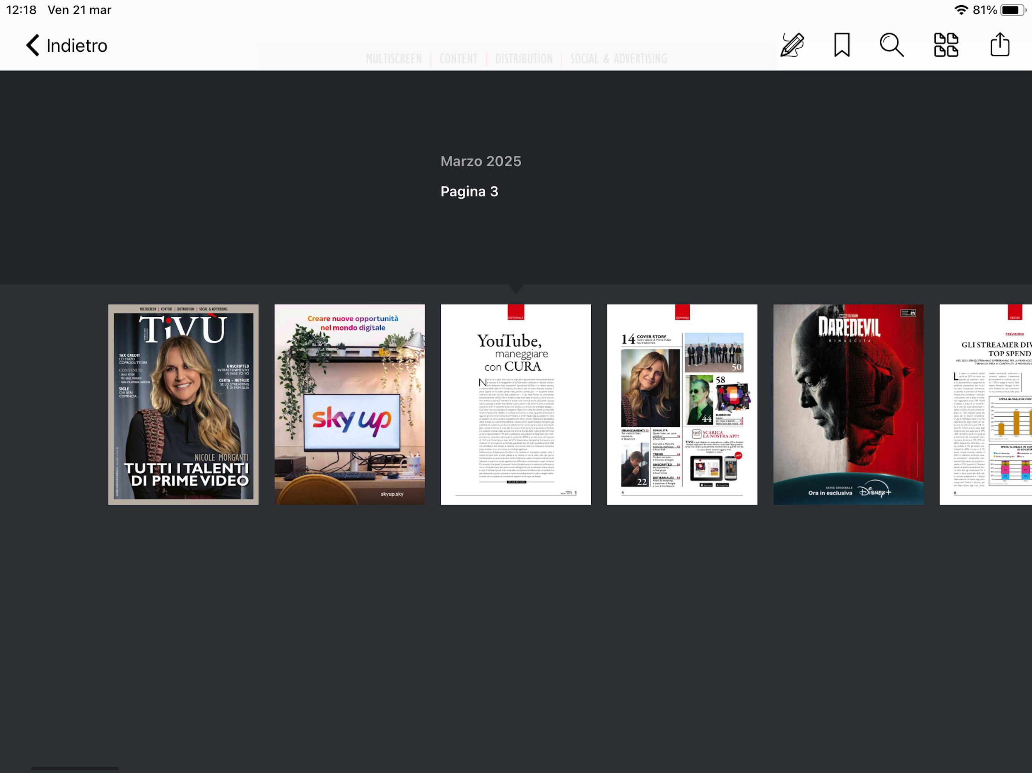The height and width of the screenshot is (773, 1032).
Task: Click the Marzo 2025 issue title
Action: (481, 161)
